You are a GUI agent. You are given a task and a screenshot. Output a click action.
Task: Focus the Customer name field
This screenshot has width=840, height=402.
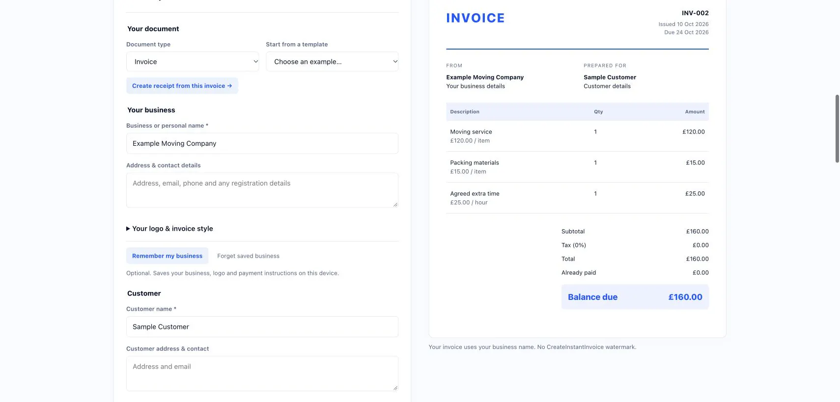(x=262, y=327)
